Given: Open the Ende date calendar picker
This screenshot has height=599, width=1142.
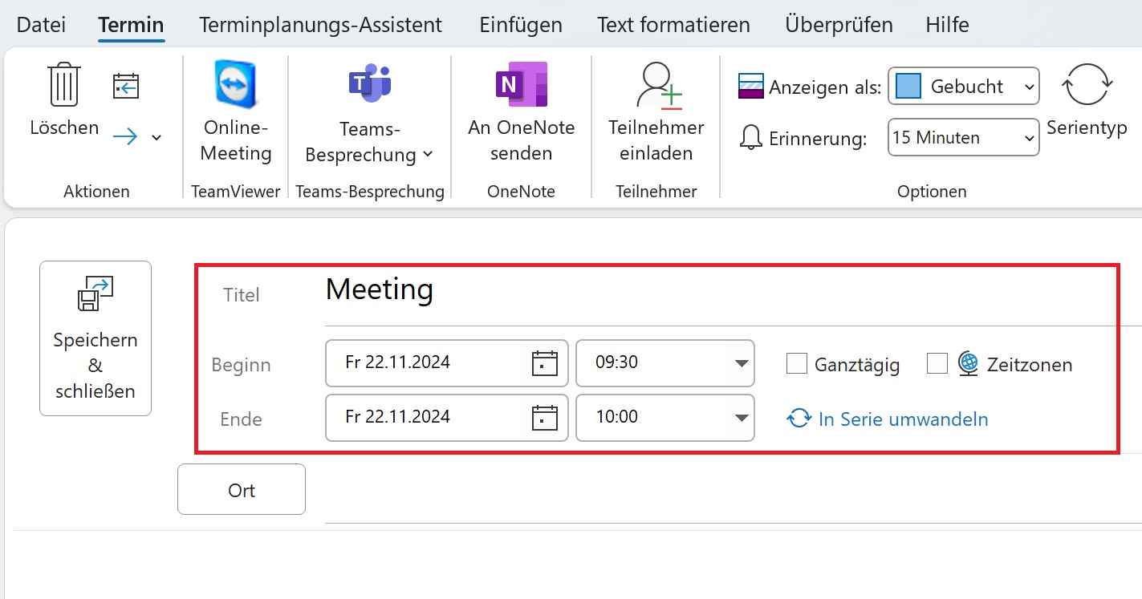Looking at the screenshot, I should point(546,418).
